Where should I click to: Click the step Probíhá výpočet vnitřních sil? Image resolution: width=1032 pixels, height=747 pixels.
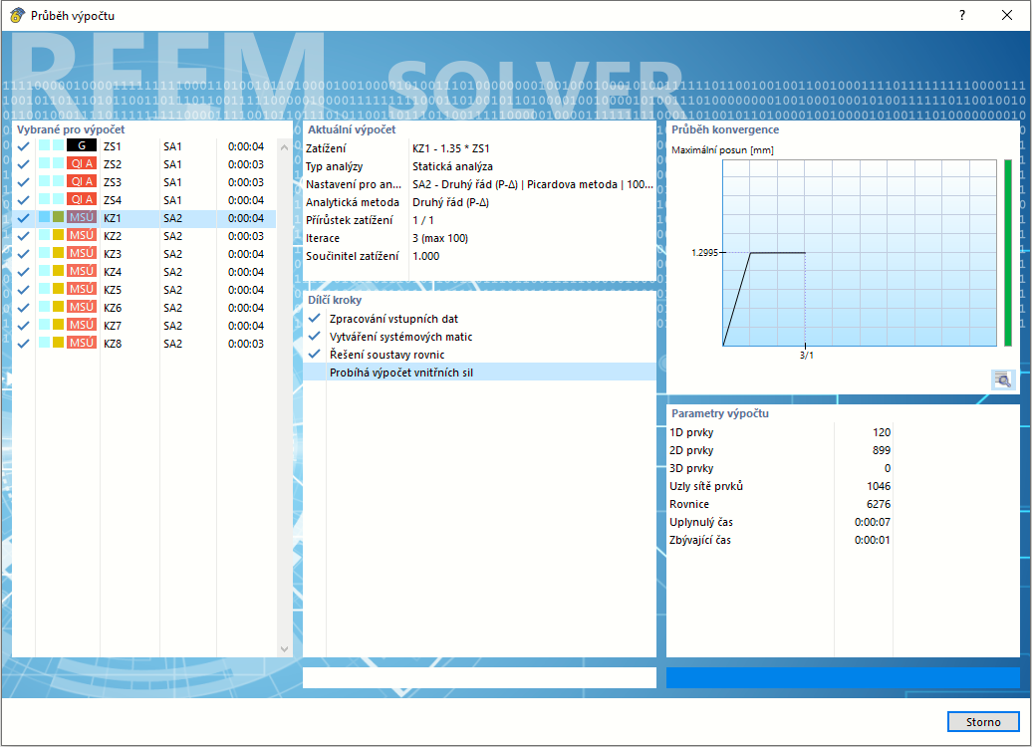pyautogui.click(x=400, y=373)
